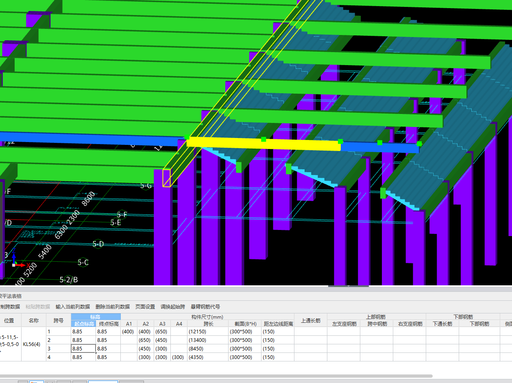This screenshot has width=512, height=383.
Task: Click the 位置 column header
Action: pyautogui.click(x=9, y=320)
